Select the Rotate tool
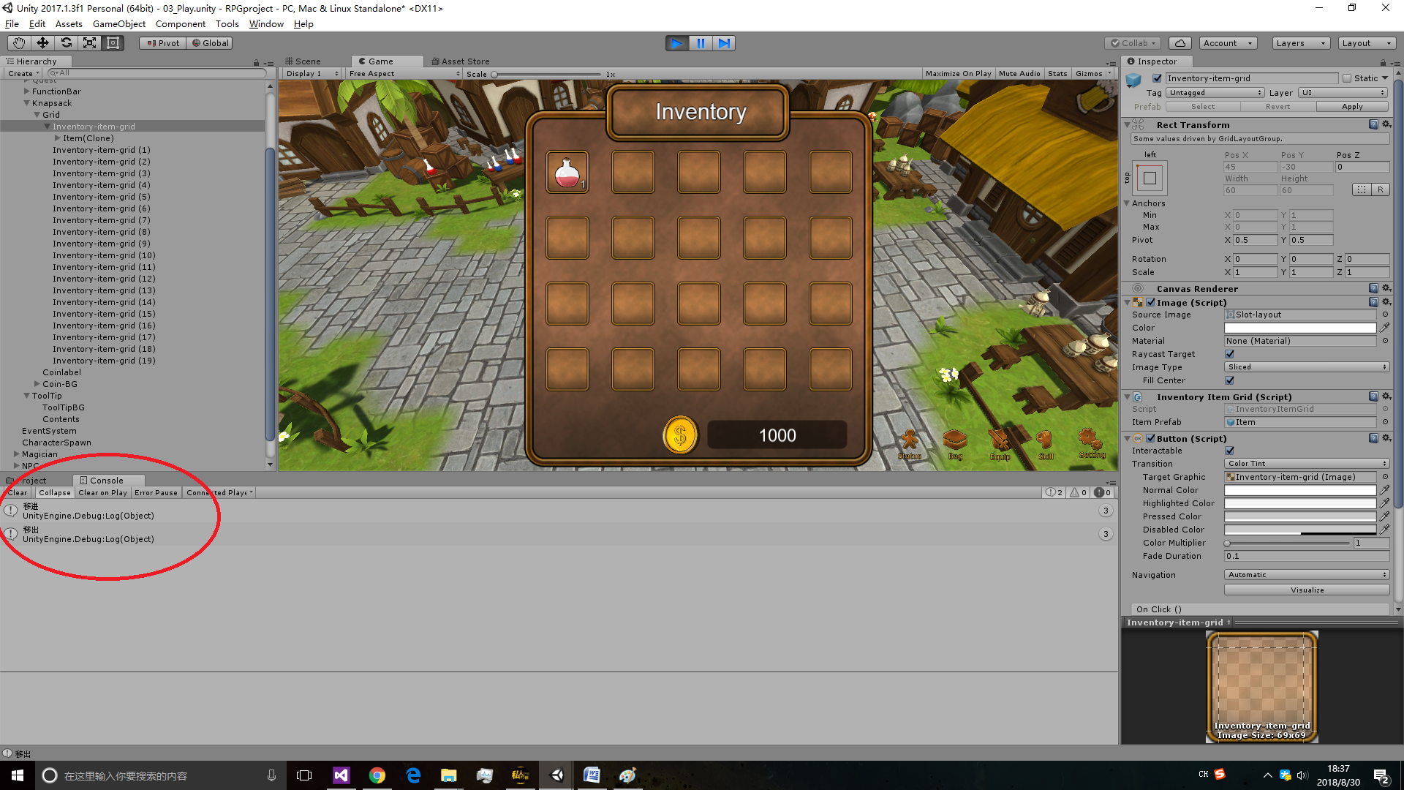The image size is (1404, 790). tap(66, 43)
